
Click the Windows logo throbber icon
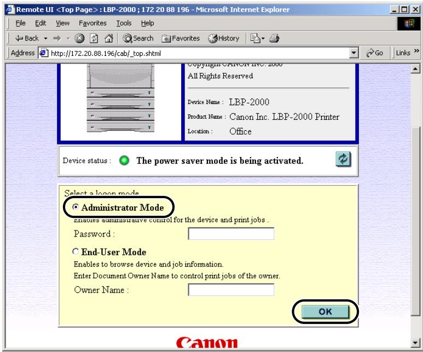click(409, 23)
